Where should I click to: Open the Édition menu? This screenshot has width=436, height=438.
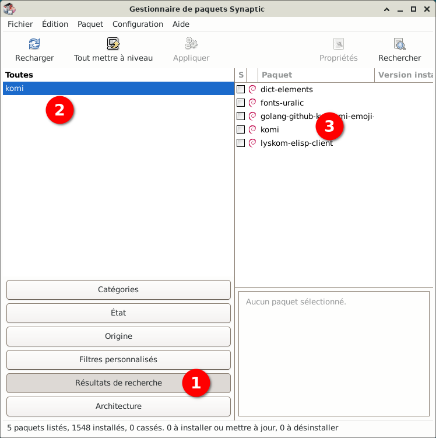click(x=55, y=24)
